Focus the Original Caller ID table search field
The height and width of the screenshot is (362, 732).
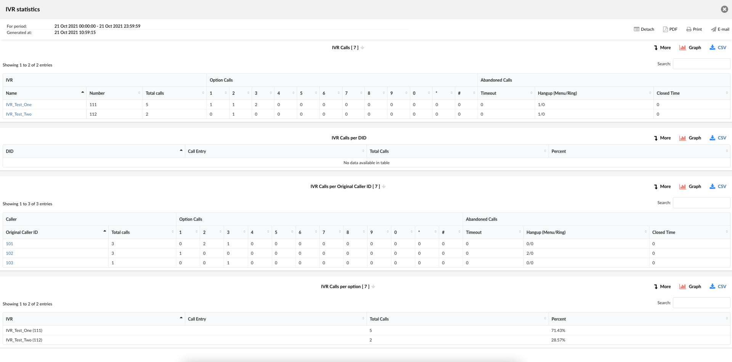[701, 203]
